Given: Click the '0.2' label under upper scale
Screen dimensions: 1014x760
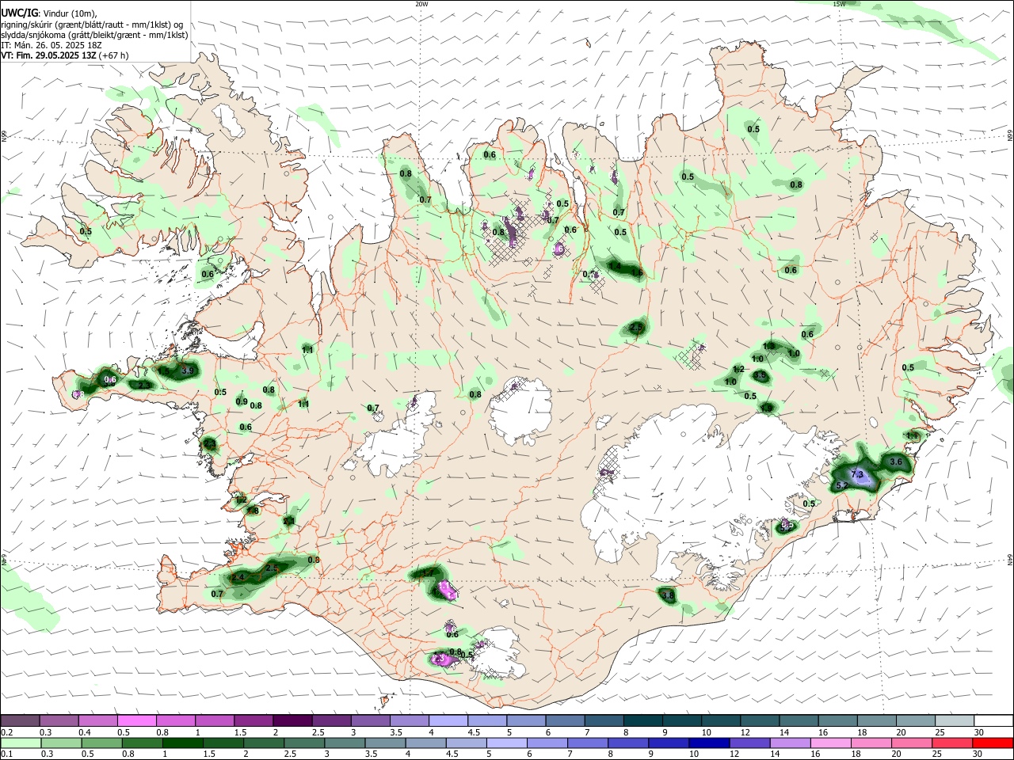Looking at the screenshot, I should [6, 732].
